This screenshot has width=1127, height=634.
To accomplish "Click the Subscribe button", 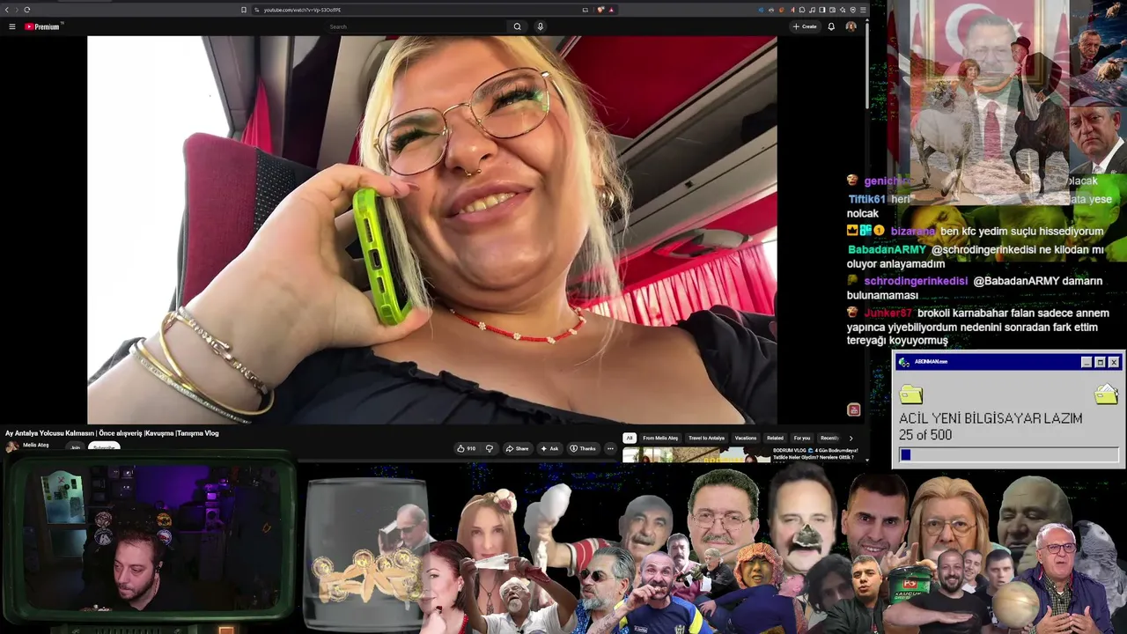I will pyautogui.click(x=104, y=447).
